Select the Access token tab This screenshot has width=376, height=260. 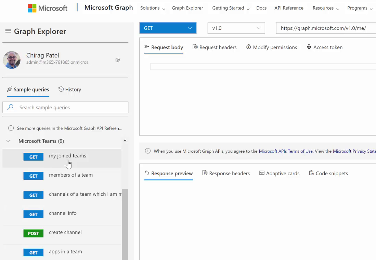pyautogui.click(x=325, y=47)
